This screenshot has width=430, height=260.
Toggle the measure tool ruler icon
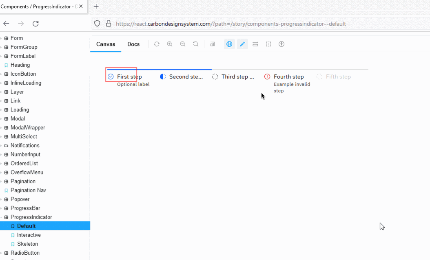(x=255, y=44)
